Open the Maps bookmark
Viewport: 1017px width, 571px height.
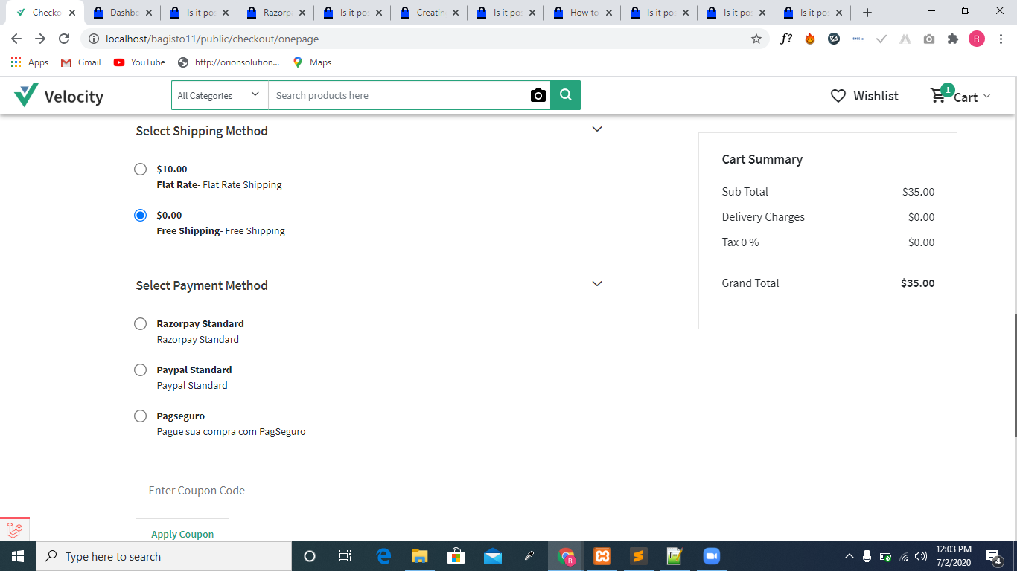tap(312, 62)
